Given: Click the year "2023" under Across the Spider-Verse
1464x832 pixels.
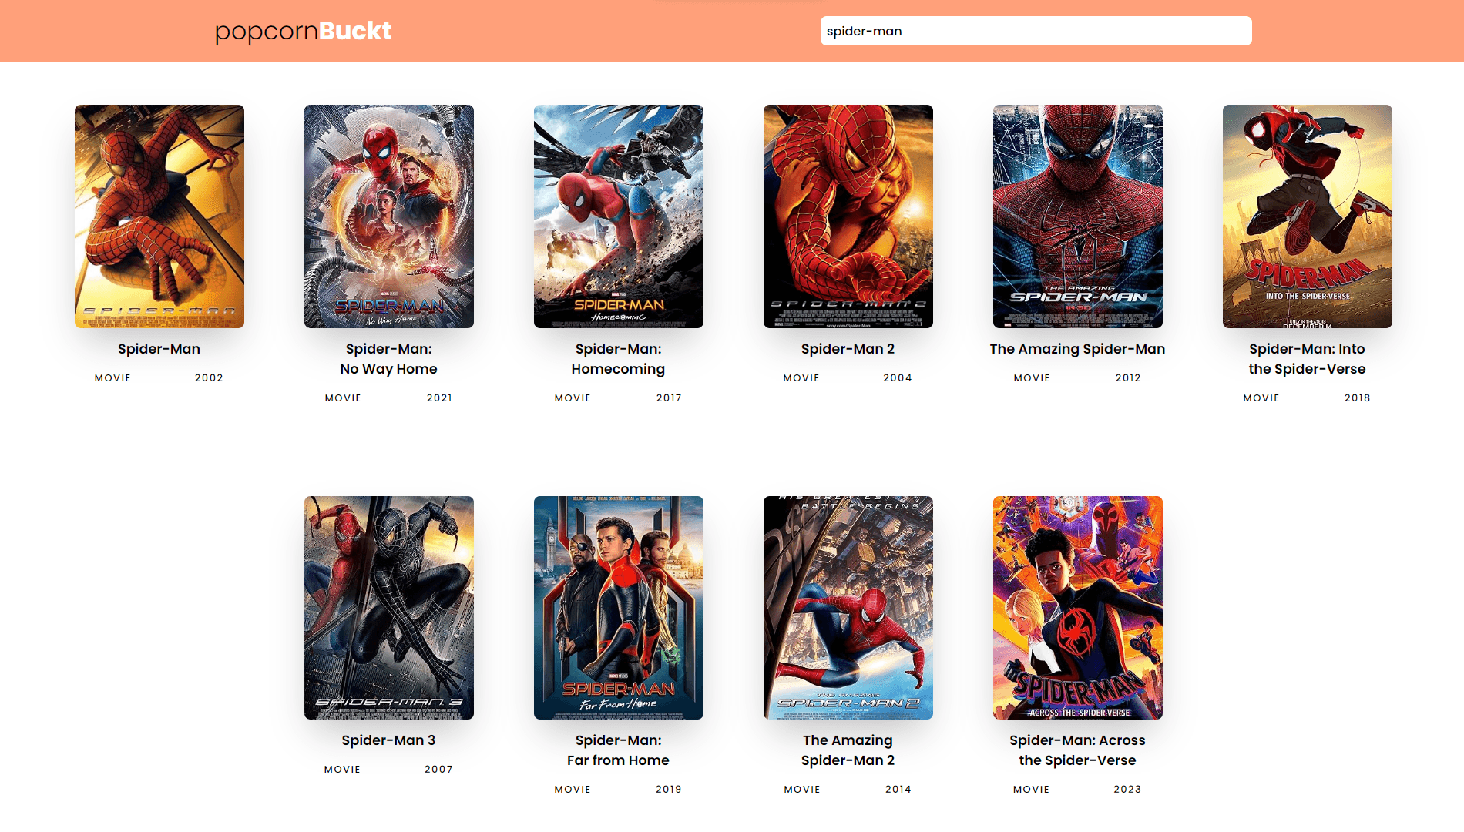Looking at the screenshot, I should click(1127, 790).
